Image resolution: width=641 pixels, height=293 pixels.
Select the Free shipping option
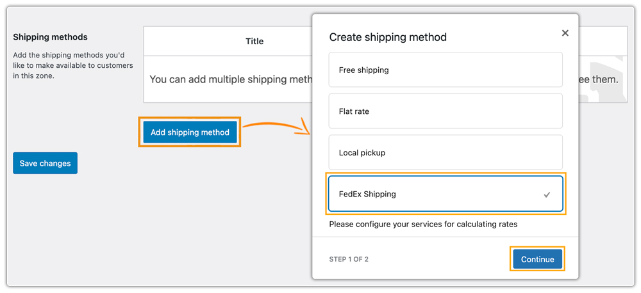[445, 70]
